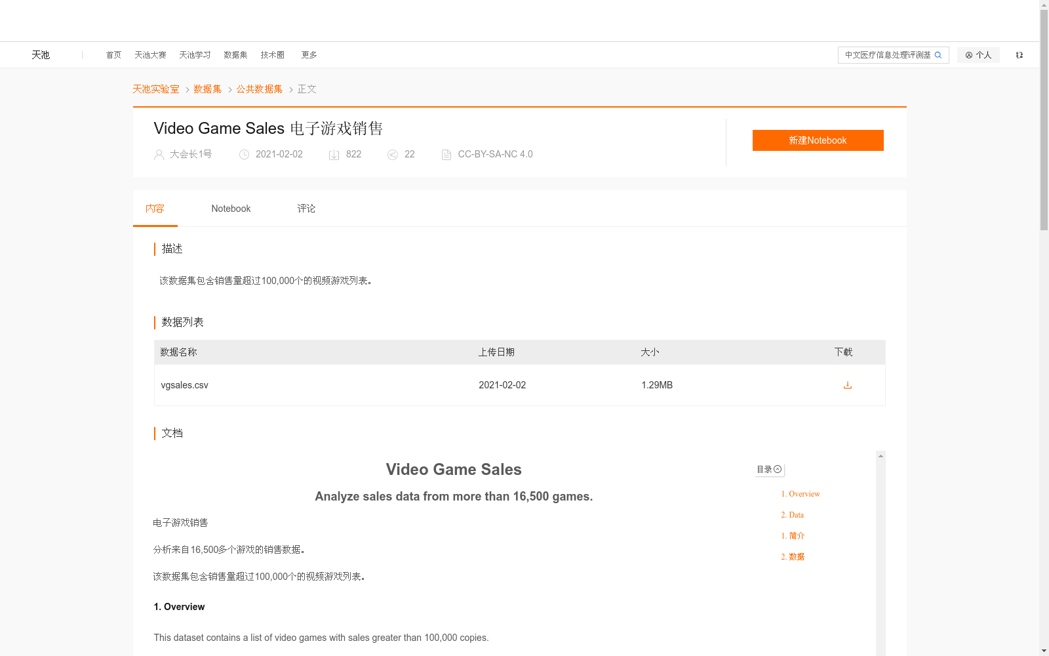Click the share count 22
The height and width of the screenshot is (656, 1049).
[410, 154]
